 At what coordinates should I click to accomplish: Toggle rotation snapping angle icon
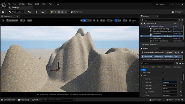[108, 21]
